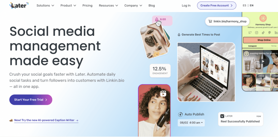The width and height of the screenshot is (278, 137).
Task: Select the Instagram tab in Harmony Shop
Action: (x=252, y=46)
